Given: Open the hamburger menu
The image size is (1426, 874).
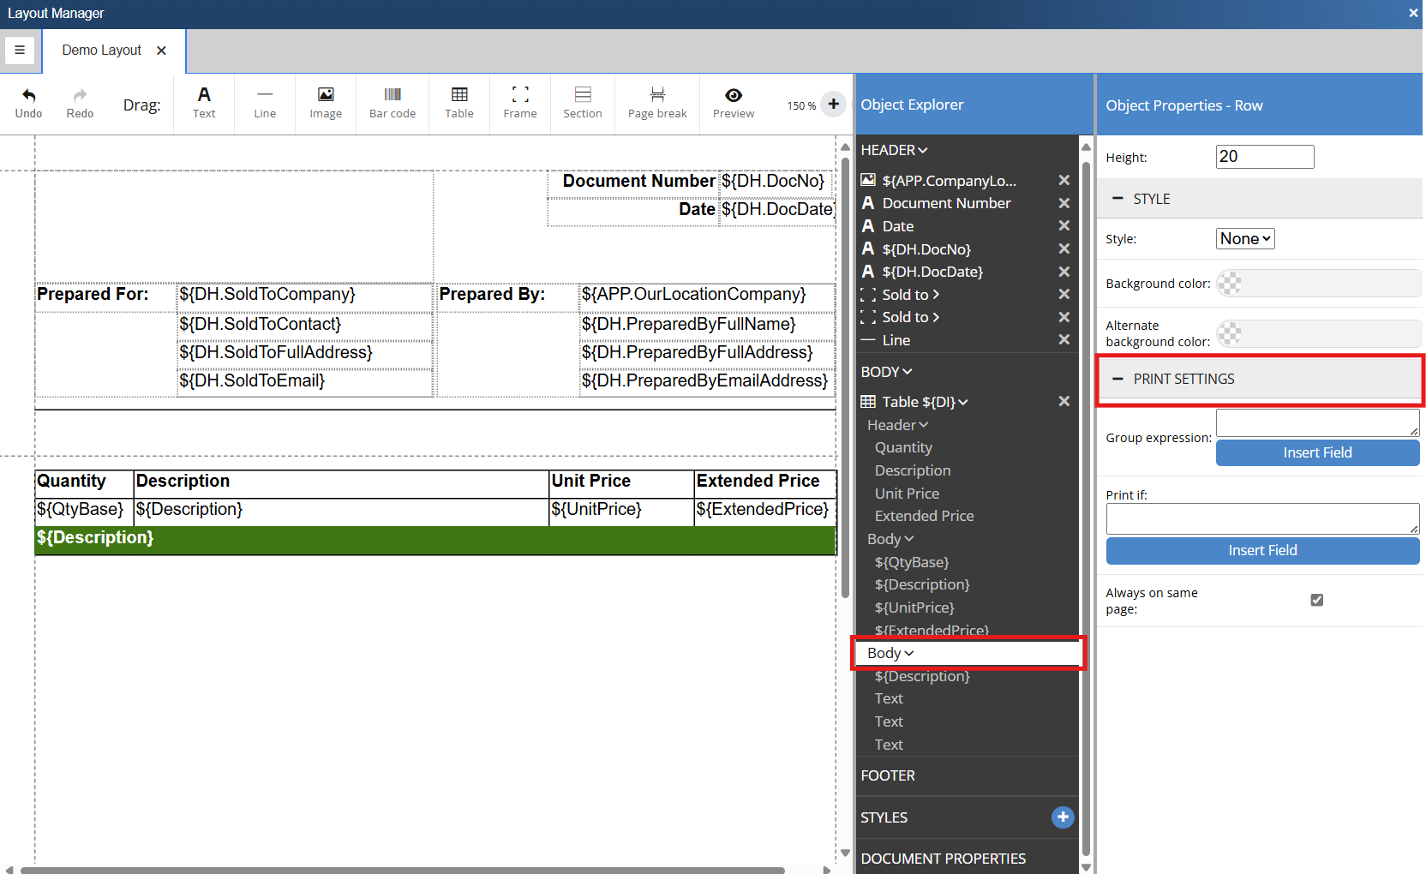Looking at the screenshot, I should (20, 51).
